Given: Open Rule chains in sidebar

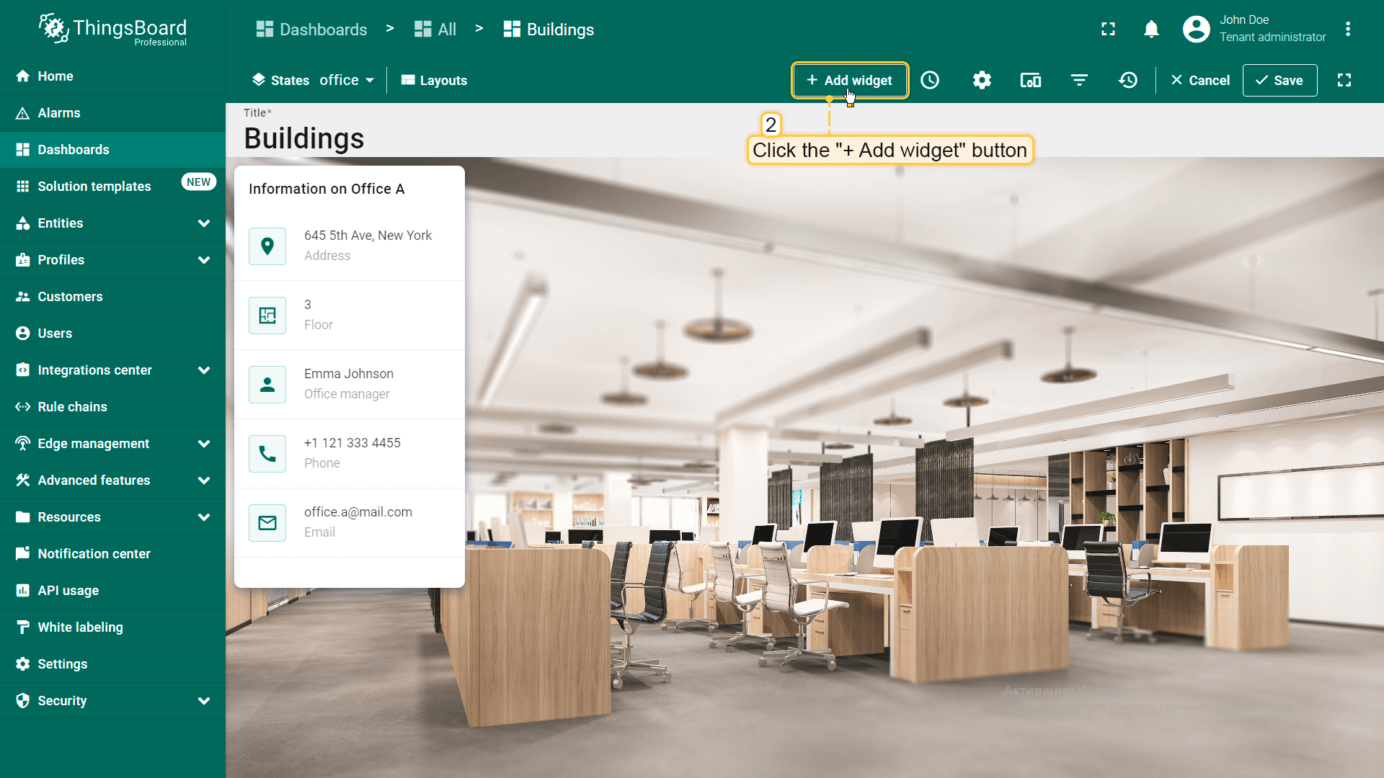Looking at the screenshot, I should point(72,407).
